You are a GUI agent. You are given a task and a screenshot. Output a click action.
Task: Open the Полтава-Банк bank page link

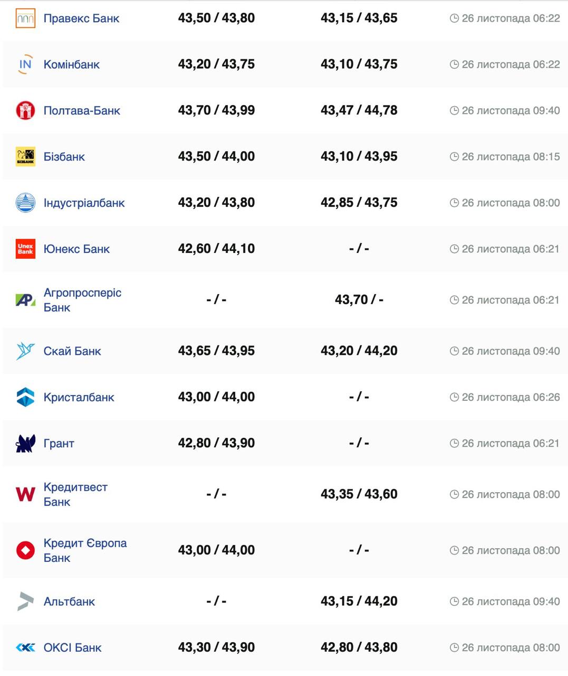coord(82,111)
